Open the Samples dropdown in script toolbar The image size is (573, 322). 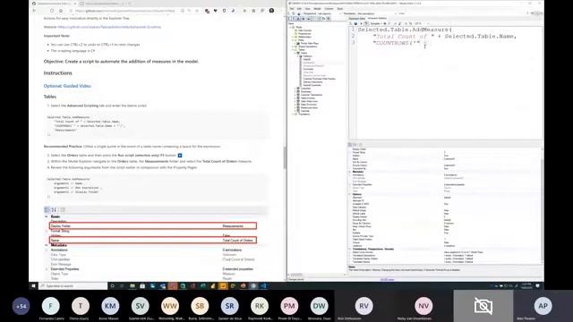tap(376, 24)
